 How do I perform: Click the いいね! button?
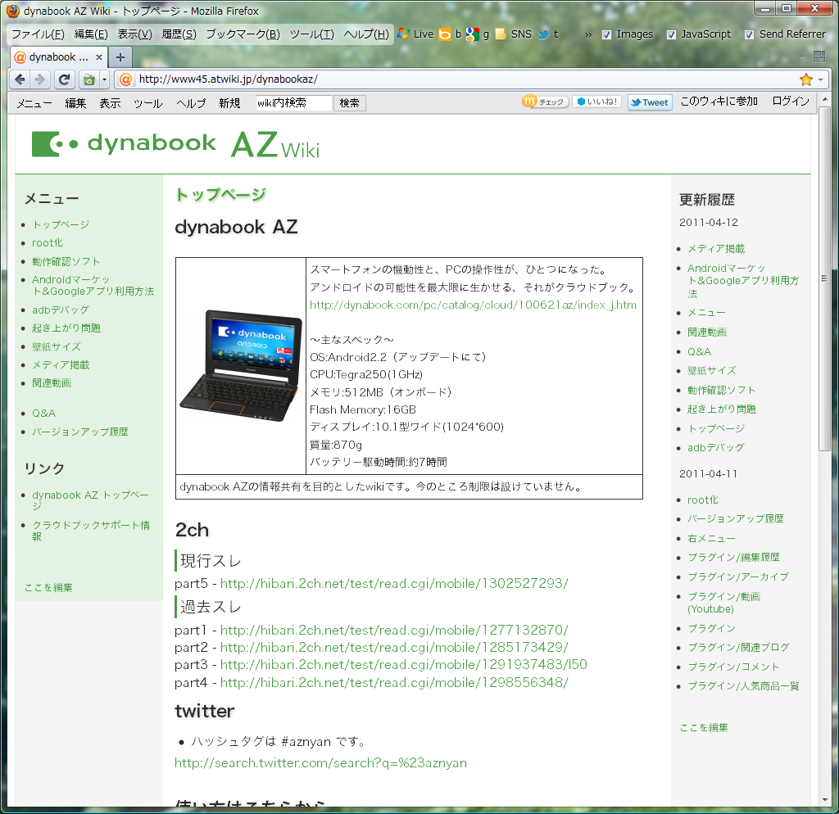(x=597, y=102)
